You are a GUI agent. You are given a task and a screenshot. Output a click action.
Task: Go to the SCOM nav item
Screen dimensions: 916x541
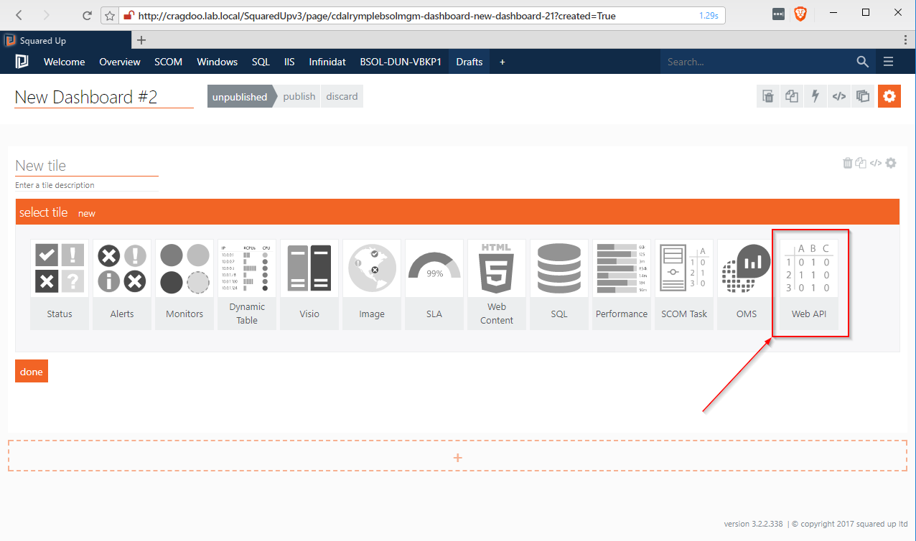point(169,62)
